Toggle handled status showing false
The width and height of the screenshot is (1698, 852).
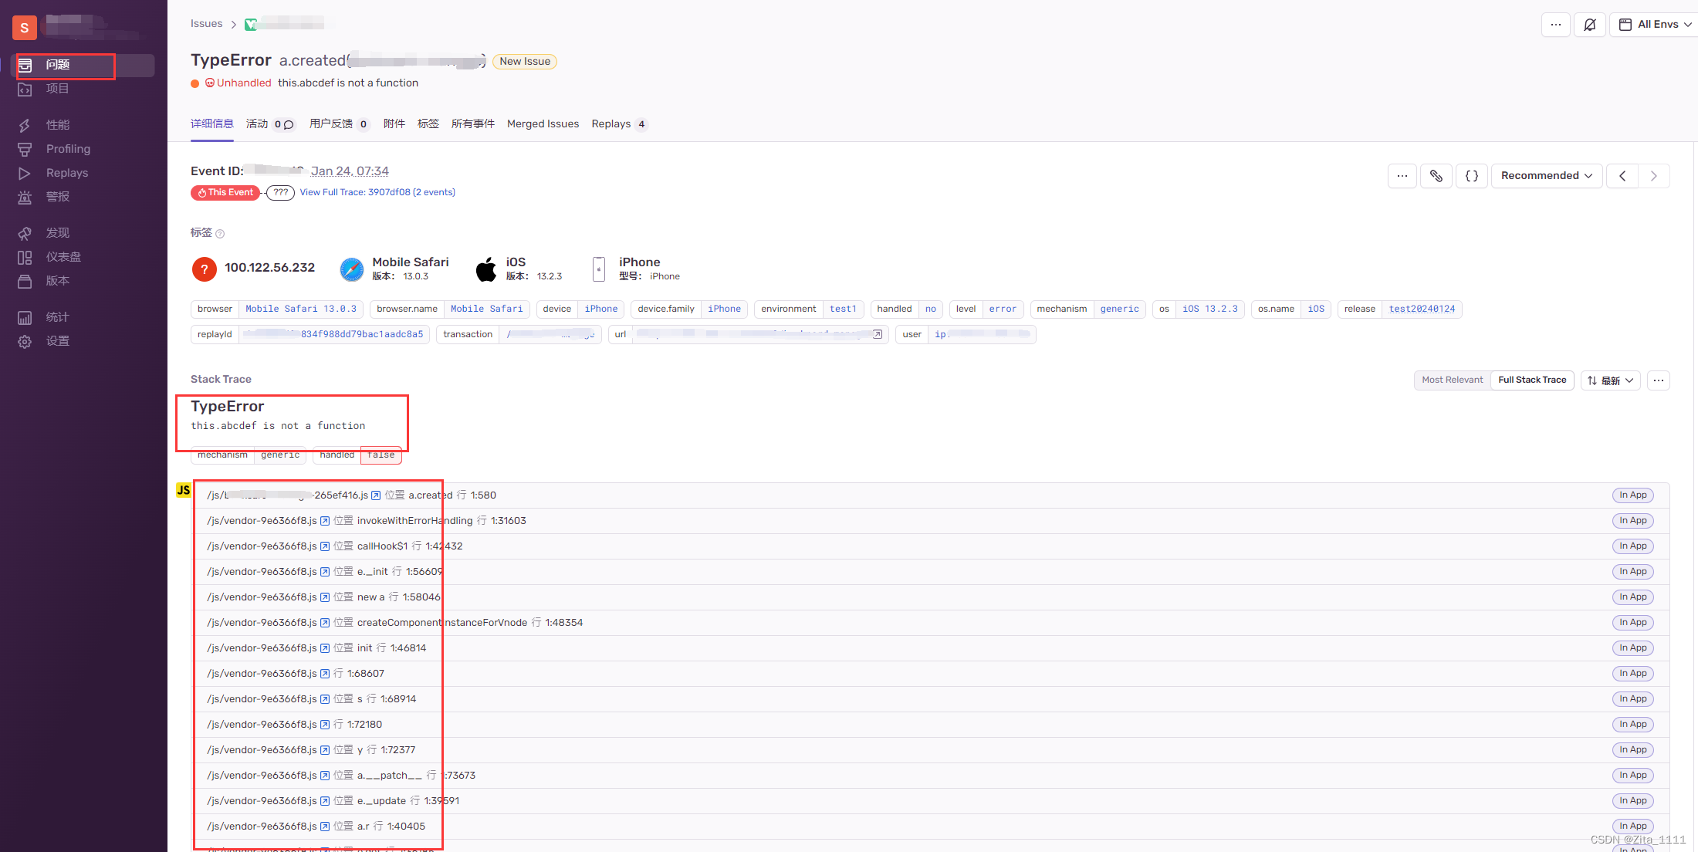[x=381, y=455]
